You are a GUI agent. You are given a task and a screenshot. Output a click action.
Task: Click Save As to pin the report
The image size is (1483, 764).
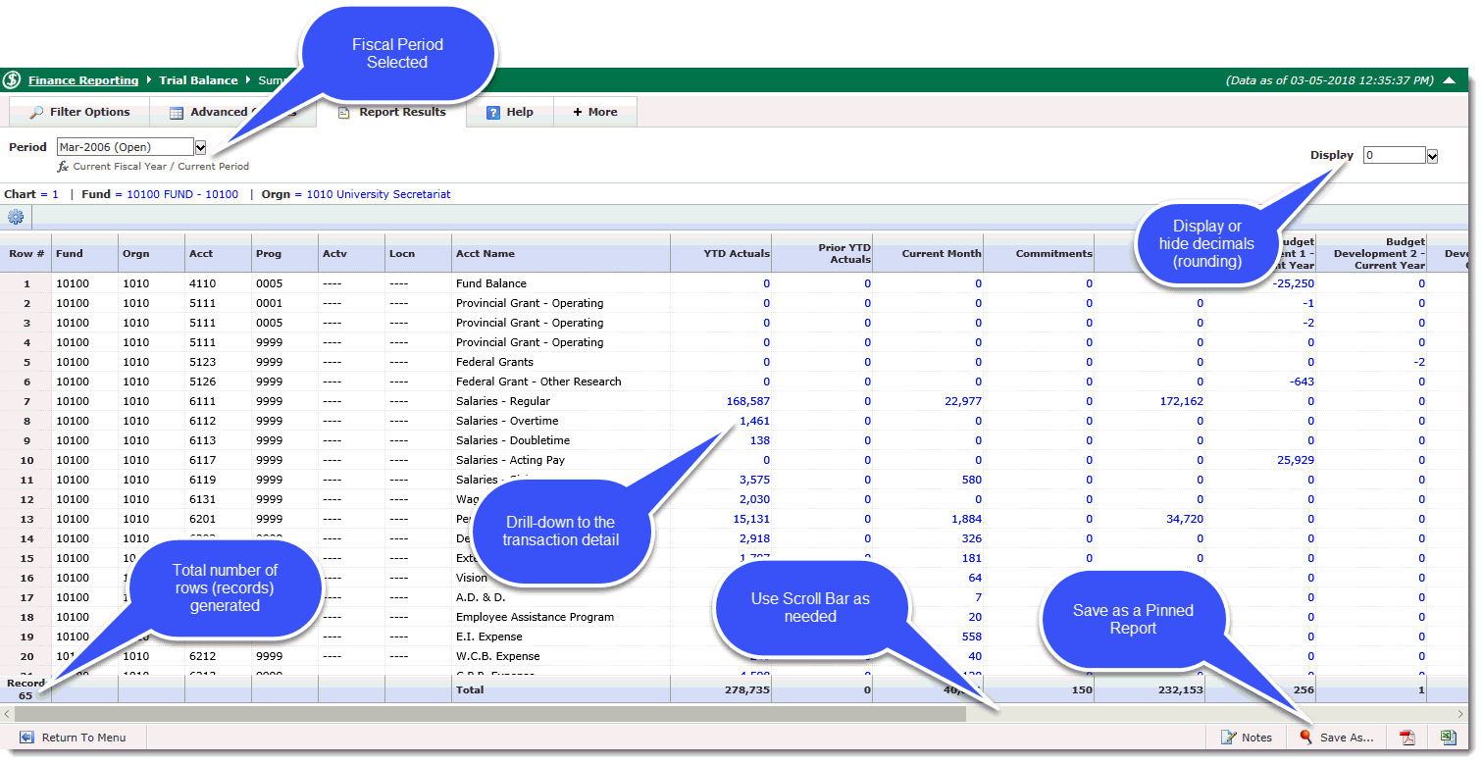1336,738
